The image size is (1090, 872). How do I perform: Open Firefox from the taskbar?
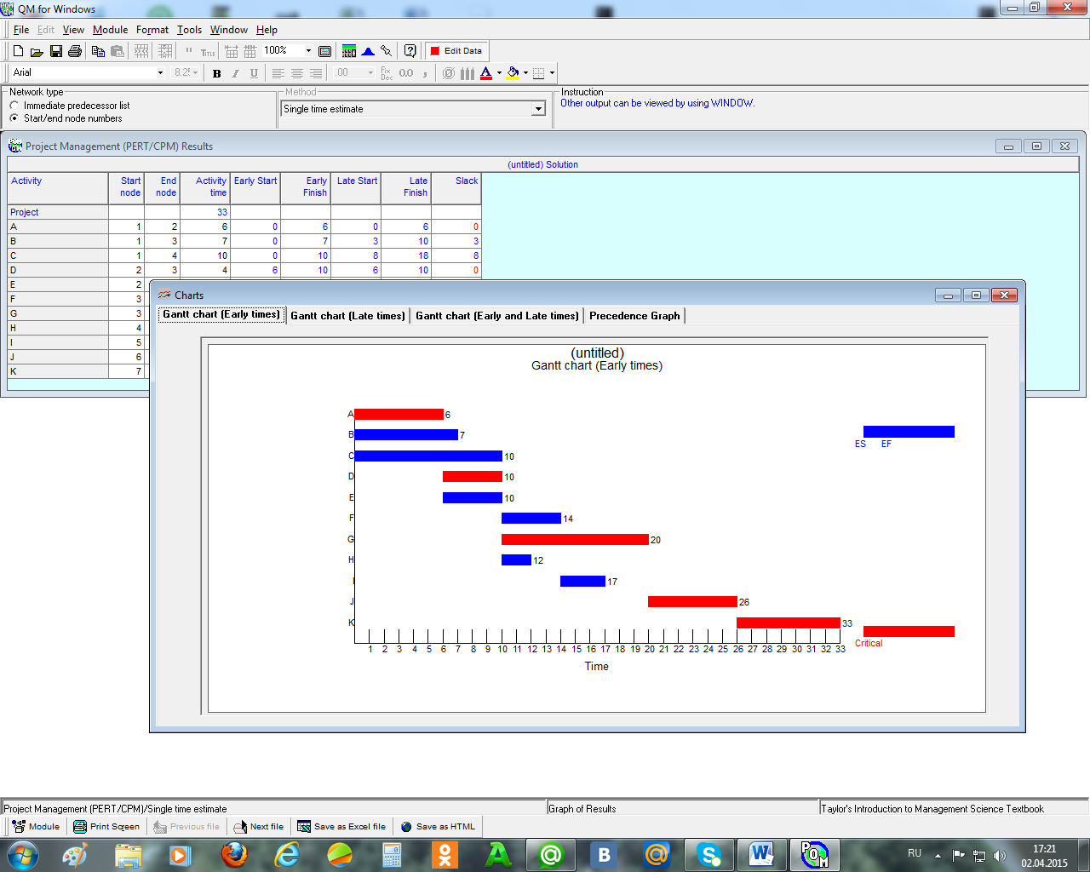pos(234,854)
